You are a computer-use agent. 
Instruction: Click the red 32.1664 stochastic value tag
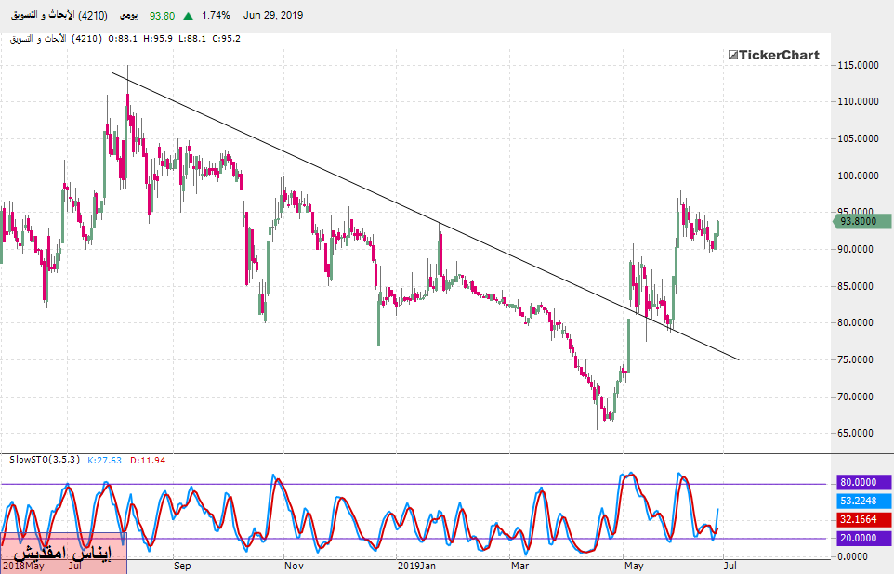[x=860, y=519]
